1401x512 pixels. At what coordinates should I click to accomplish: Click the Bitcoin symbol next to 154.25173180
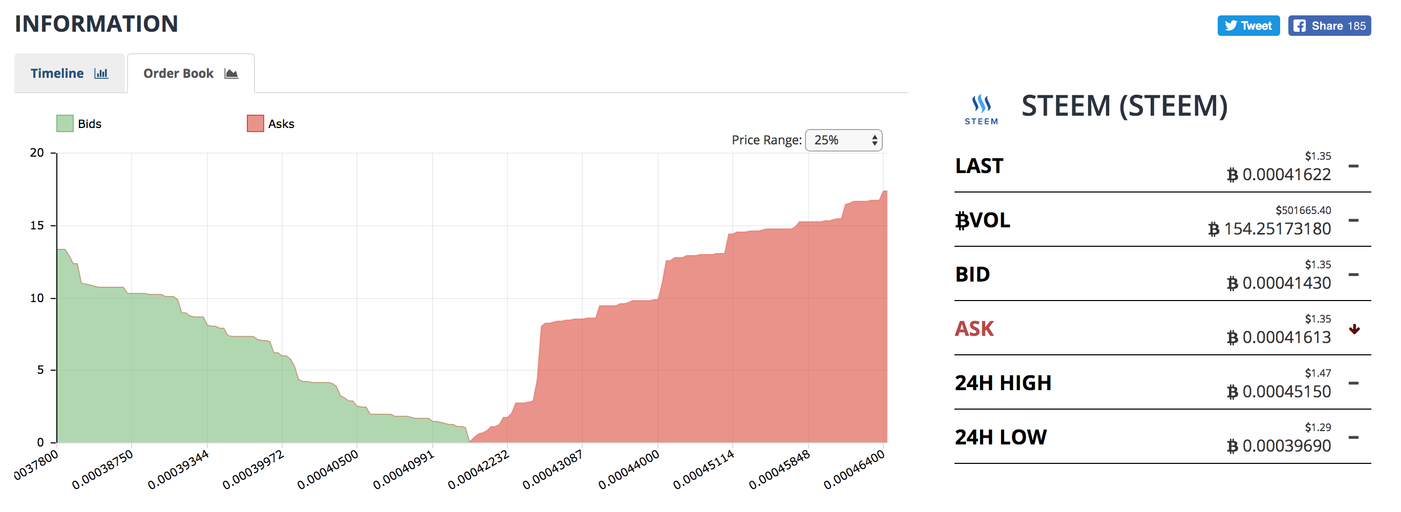1214,229
